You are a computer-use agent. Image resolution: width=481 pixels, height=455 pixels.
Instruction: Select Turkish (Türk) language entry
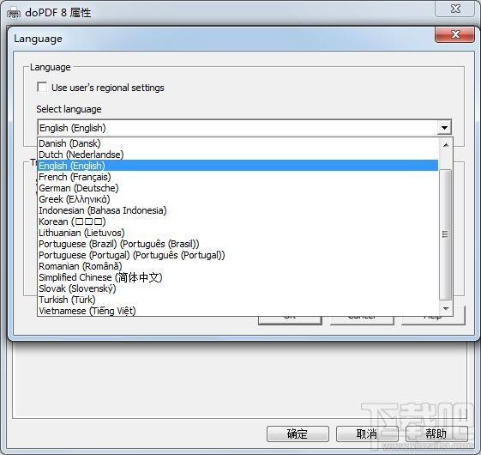click(237, 300)
